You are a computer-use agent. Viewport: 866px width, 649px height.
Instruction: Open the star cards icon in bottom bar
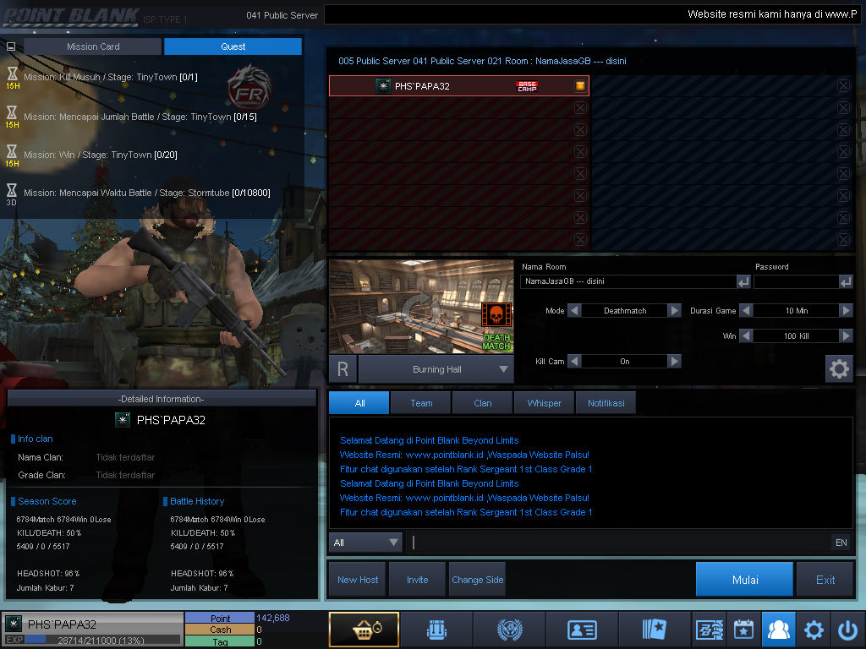pos(655,630)
